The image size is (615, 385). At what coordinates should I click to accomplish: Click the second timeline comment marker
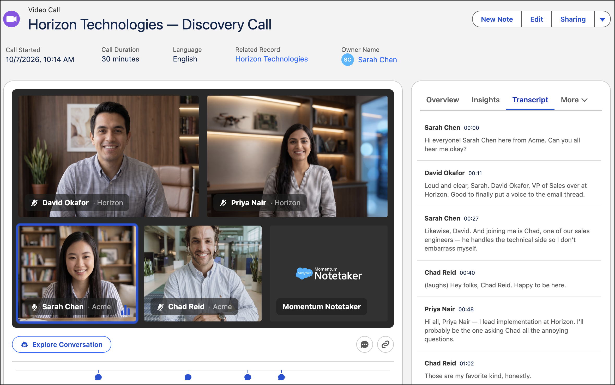point(188,377)
